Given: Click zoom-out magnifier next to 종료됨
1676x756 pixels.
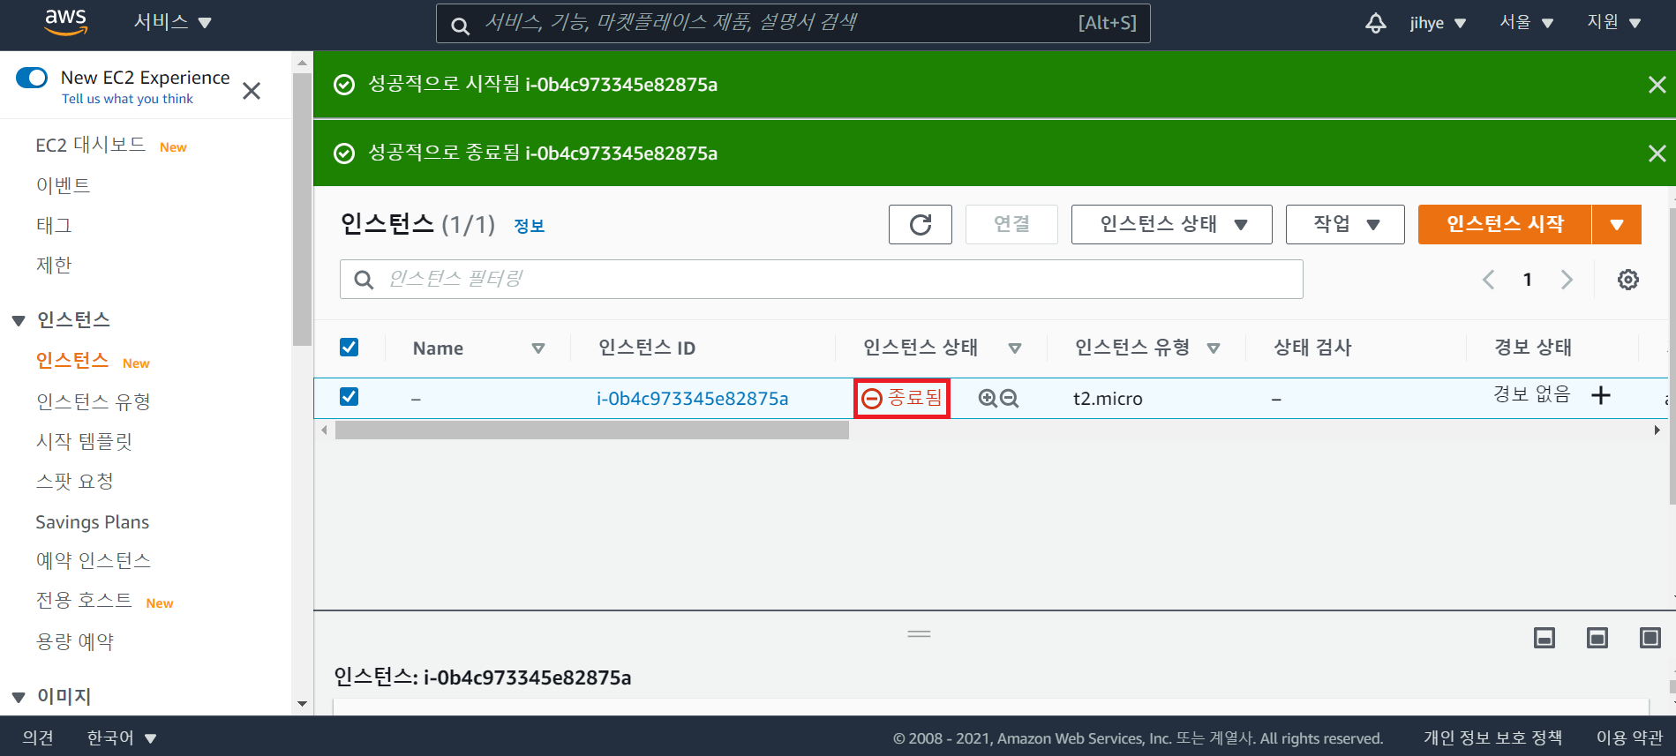Looking at the screenshot, I should [x=1009, y=399].
